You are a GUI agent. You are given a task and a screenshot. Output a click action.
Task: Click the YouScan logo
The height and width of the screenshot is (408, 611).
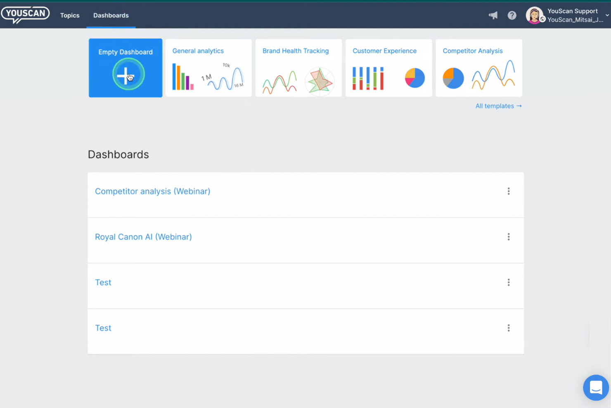point(25,15)
